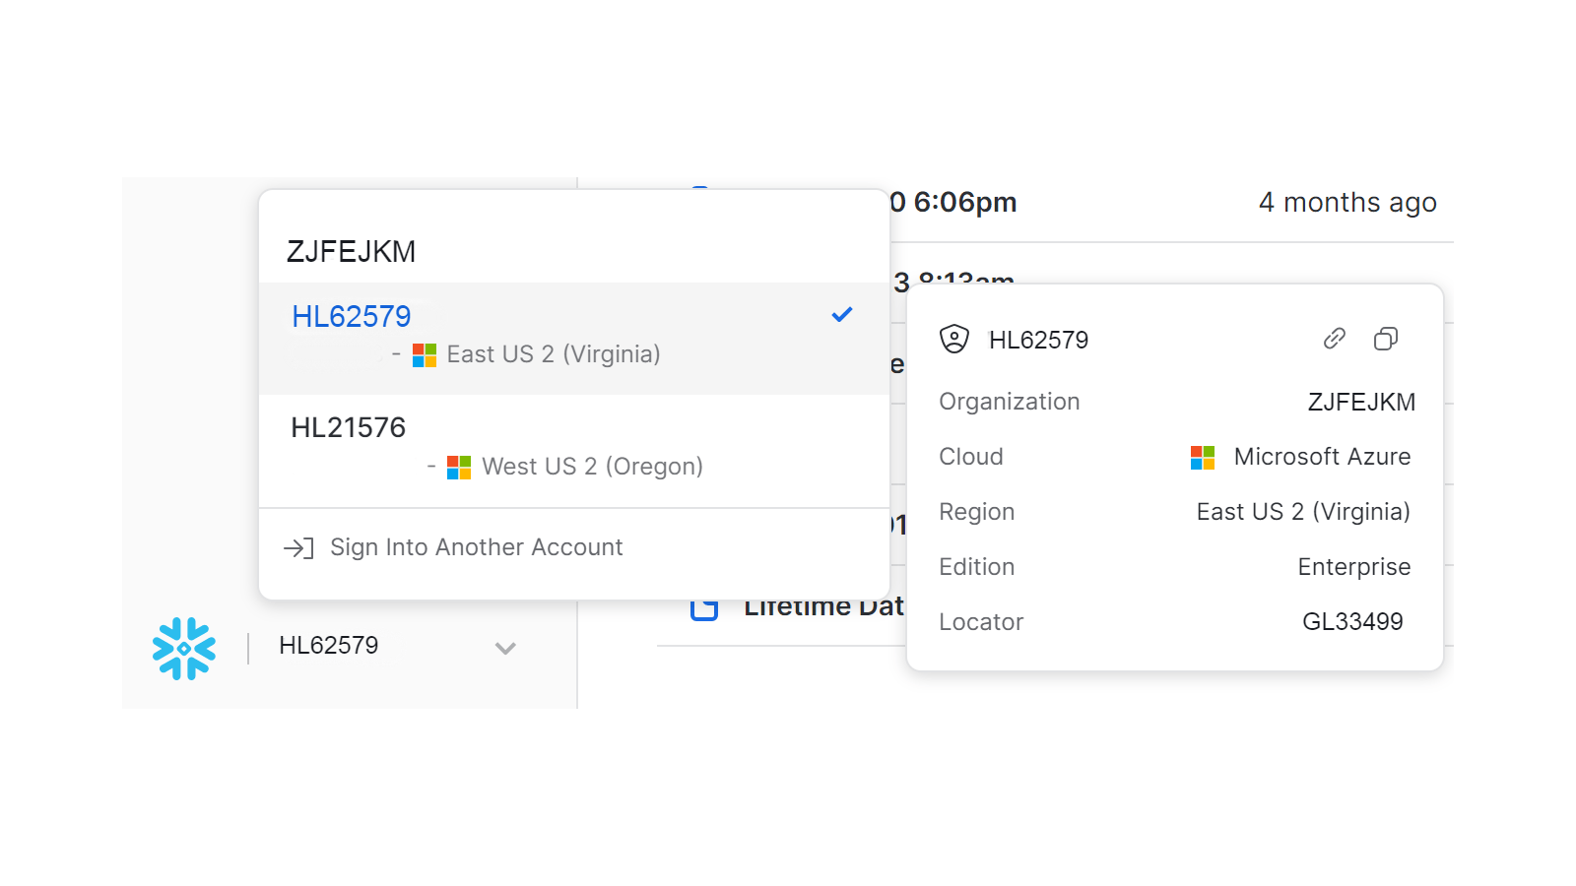This screenshot has width=1576, height=886.
Task: Click the Edition label
Action: [977, 567]
